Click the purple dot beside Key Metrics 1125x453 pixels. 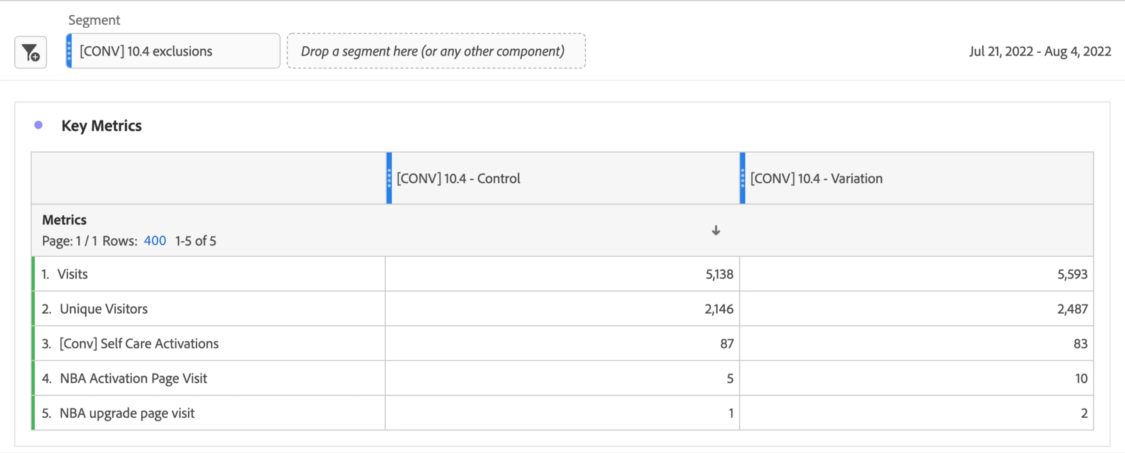click(x=38, y=125)
